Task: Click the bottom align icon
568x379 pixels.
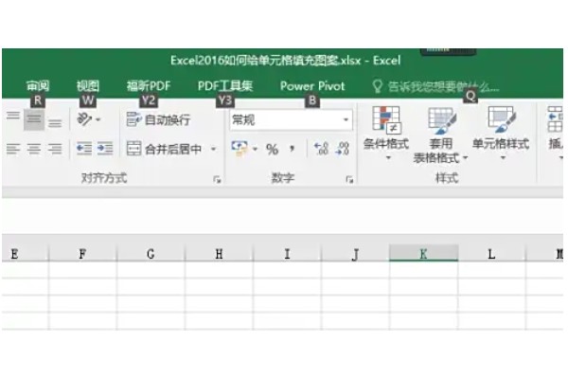Action: tap(55, 123)
